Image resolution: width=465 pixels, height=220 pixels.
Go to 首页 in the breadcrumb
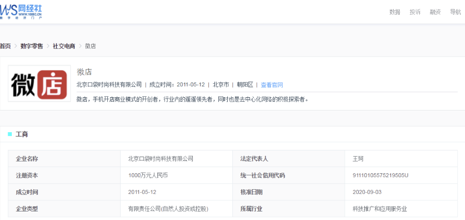coord(5,46)
